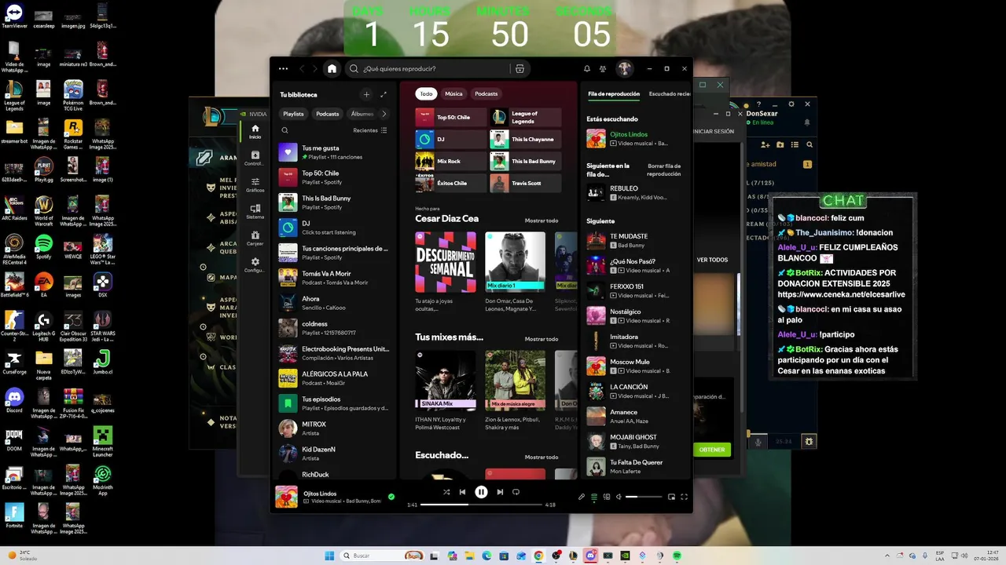Toggle shuffle playback
1006x565 pixels.
pyautogui.click(x=446, y=492)
